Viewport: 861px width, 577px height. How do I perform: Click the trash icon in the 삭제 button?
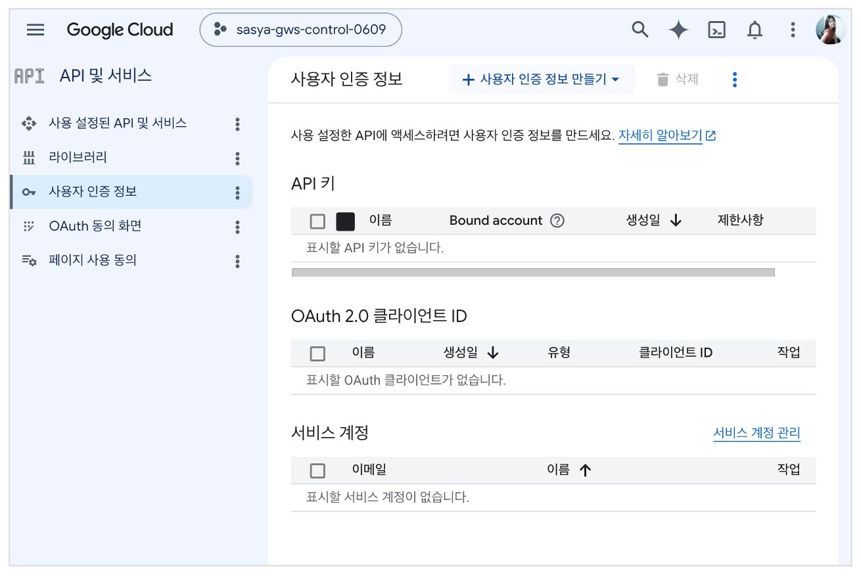663,80
